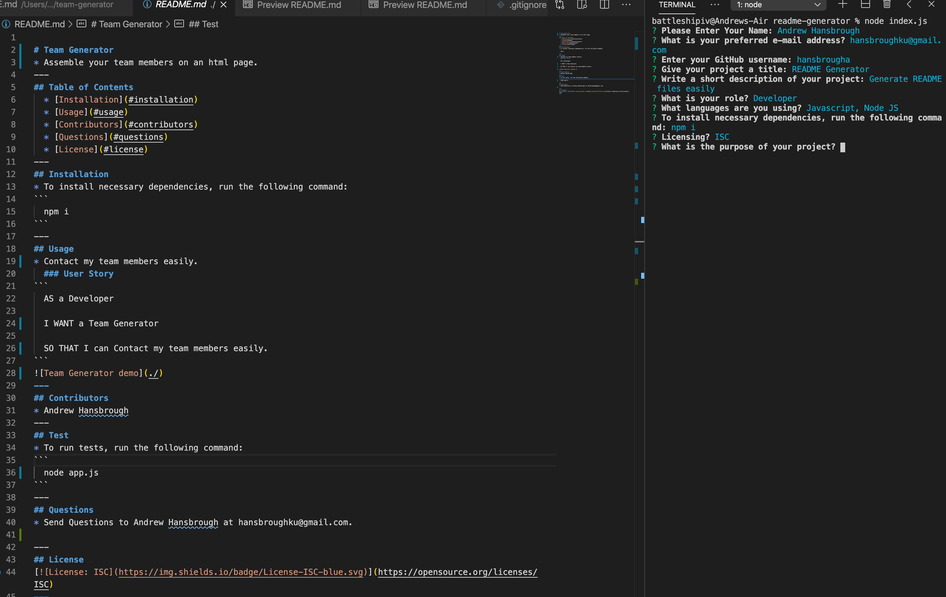The image size is (946, 597).
Task: Click the preview icon of second Preview README.md tab
Action: [x=373, y=5]
